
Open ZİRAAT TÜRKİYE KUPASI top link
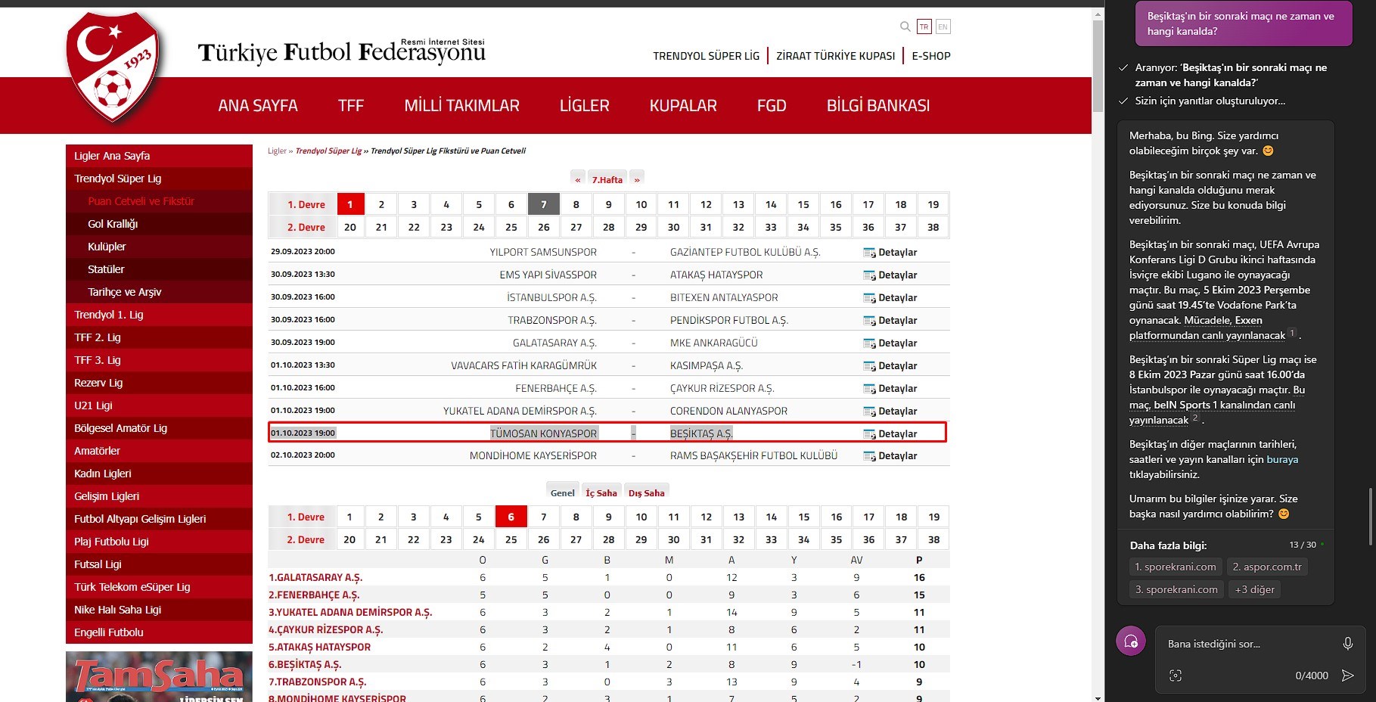pyautogui.click(x=836, y=56)
